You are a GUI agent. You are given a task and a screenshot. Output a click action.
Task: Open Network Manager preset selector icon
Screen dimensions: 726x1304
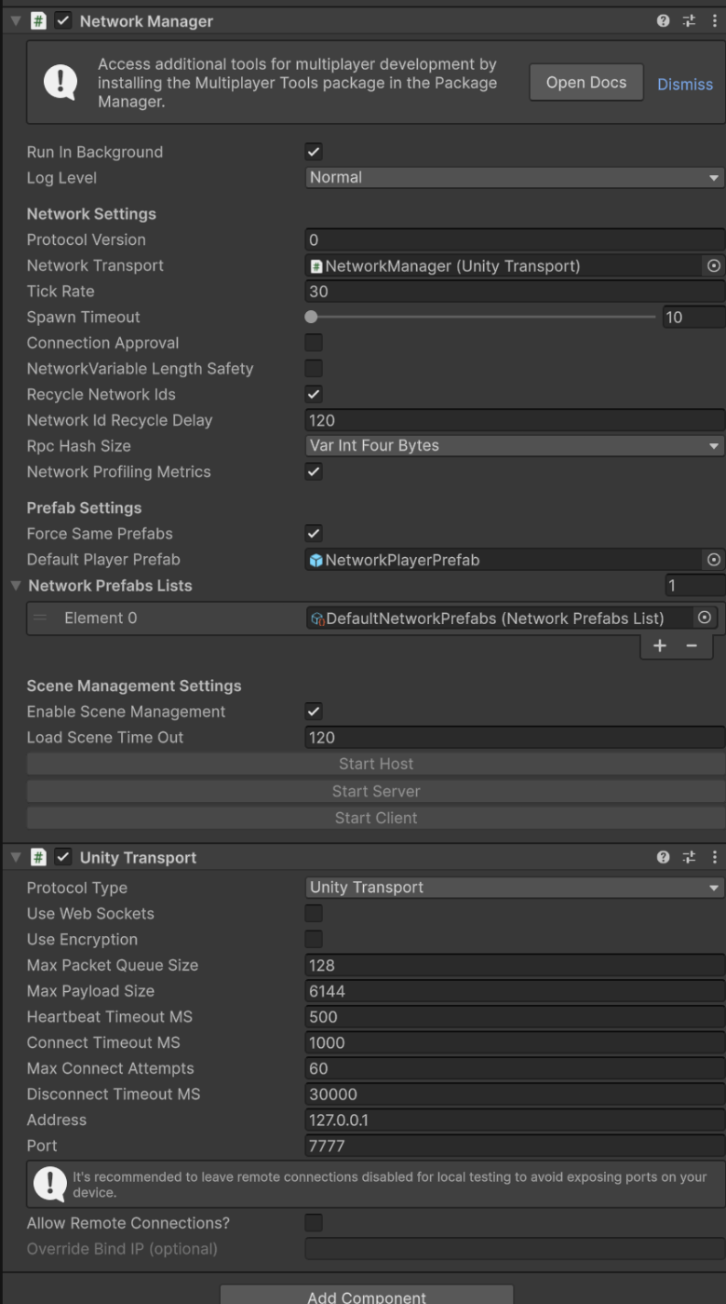[689, 21]
